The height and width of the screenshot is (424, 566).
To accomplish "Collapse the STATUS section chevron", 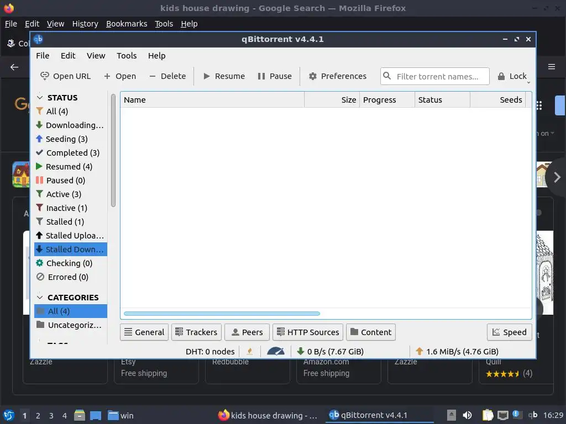I will (x=40, y=98).
